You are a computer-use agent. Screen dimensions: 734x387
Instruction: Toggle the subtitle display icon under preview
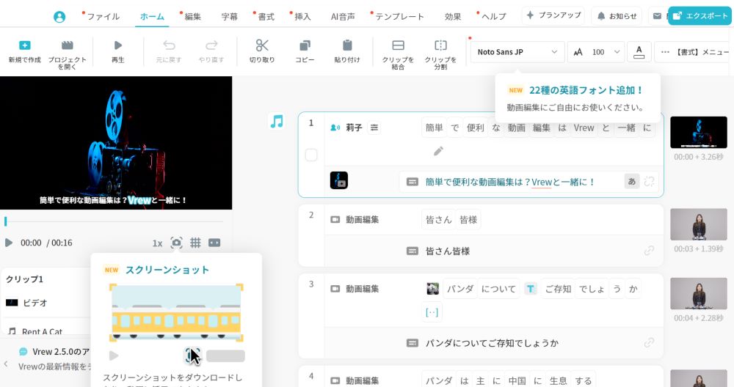click(x=214, y=243)
